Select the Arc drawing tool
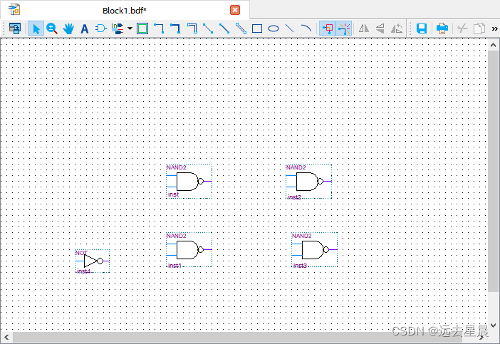500x344 pixels. pos(306,28)
